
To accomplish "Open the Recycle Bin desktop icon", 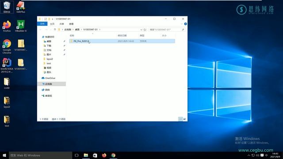I will [7, 7].
